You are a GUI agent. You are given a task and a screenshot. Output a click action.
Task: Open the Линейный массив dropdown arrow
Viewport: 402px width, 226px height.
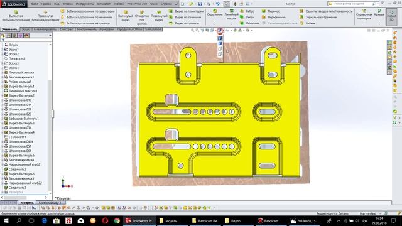(232, 24)
